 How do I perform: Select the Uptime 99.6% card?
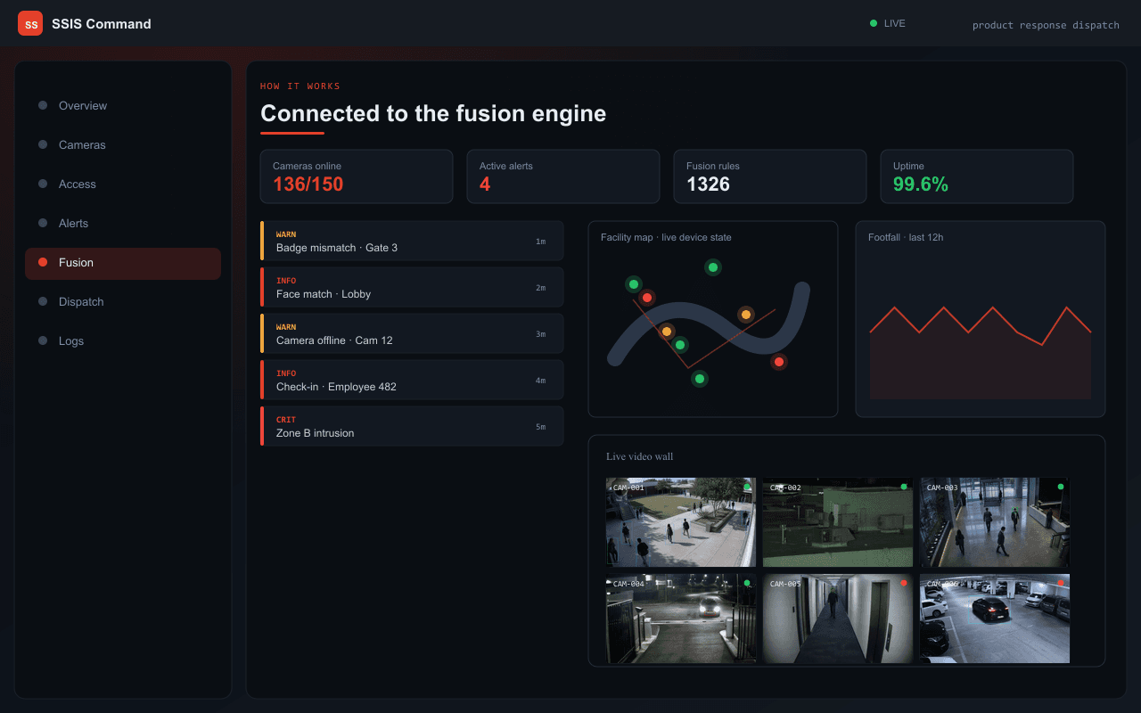point(977,176)
